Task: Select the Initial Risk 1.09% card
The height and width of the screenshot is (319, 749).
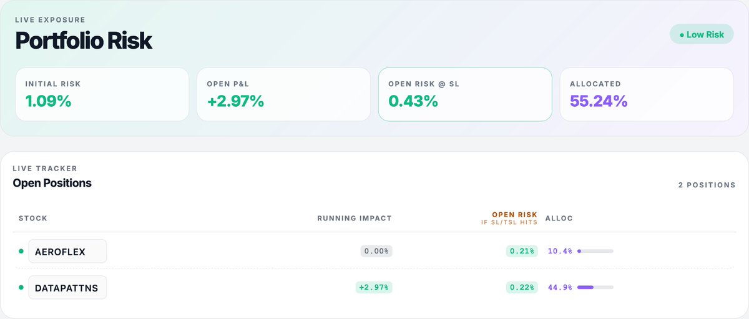Action: click(x=102, y=94)
